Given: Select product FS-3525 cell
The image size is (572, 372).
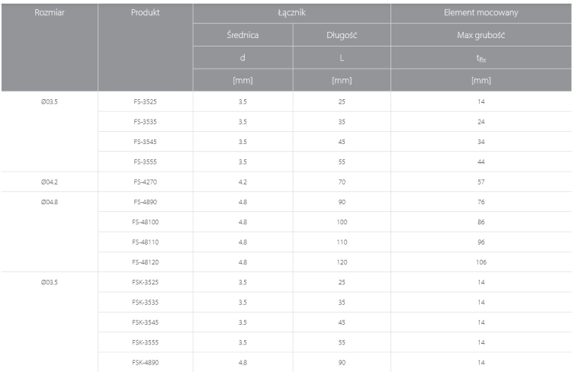Looking at the screenshot, I should click(x=145, y=101).
